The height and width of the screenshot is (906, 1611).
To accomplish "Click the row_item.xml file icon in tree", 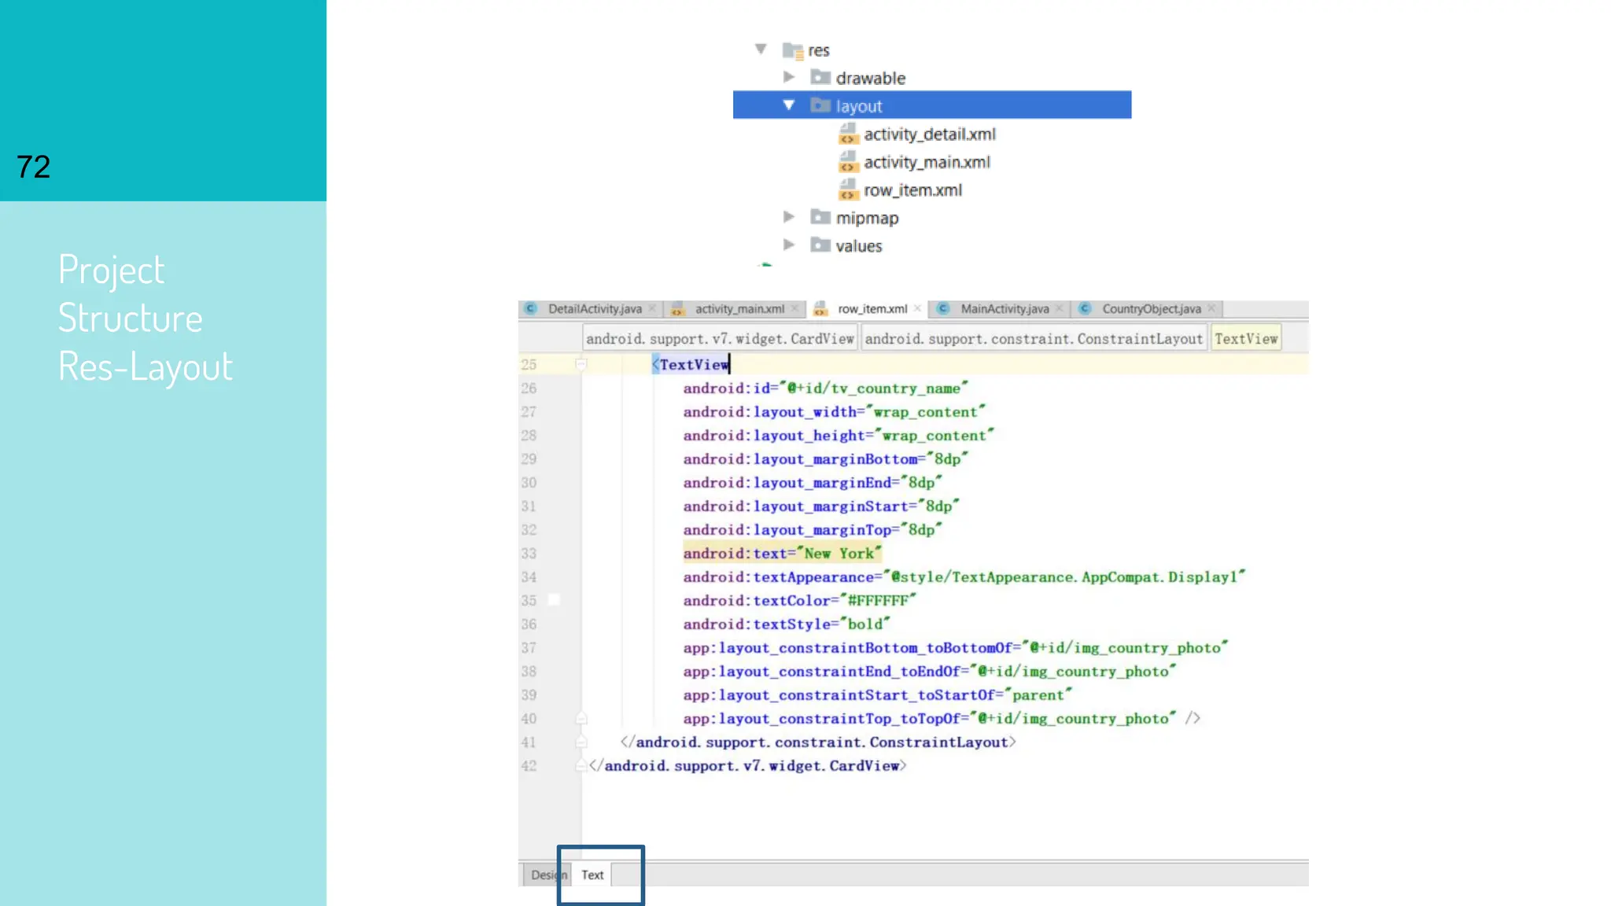I will (847, 190).
